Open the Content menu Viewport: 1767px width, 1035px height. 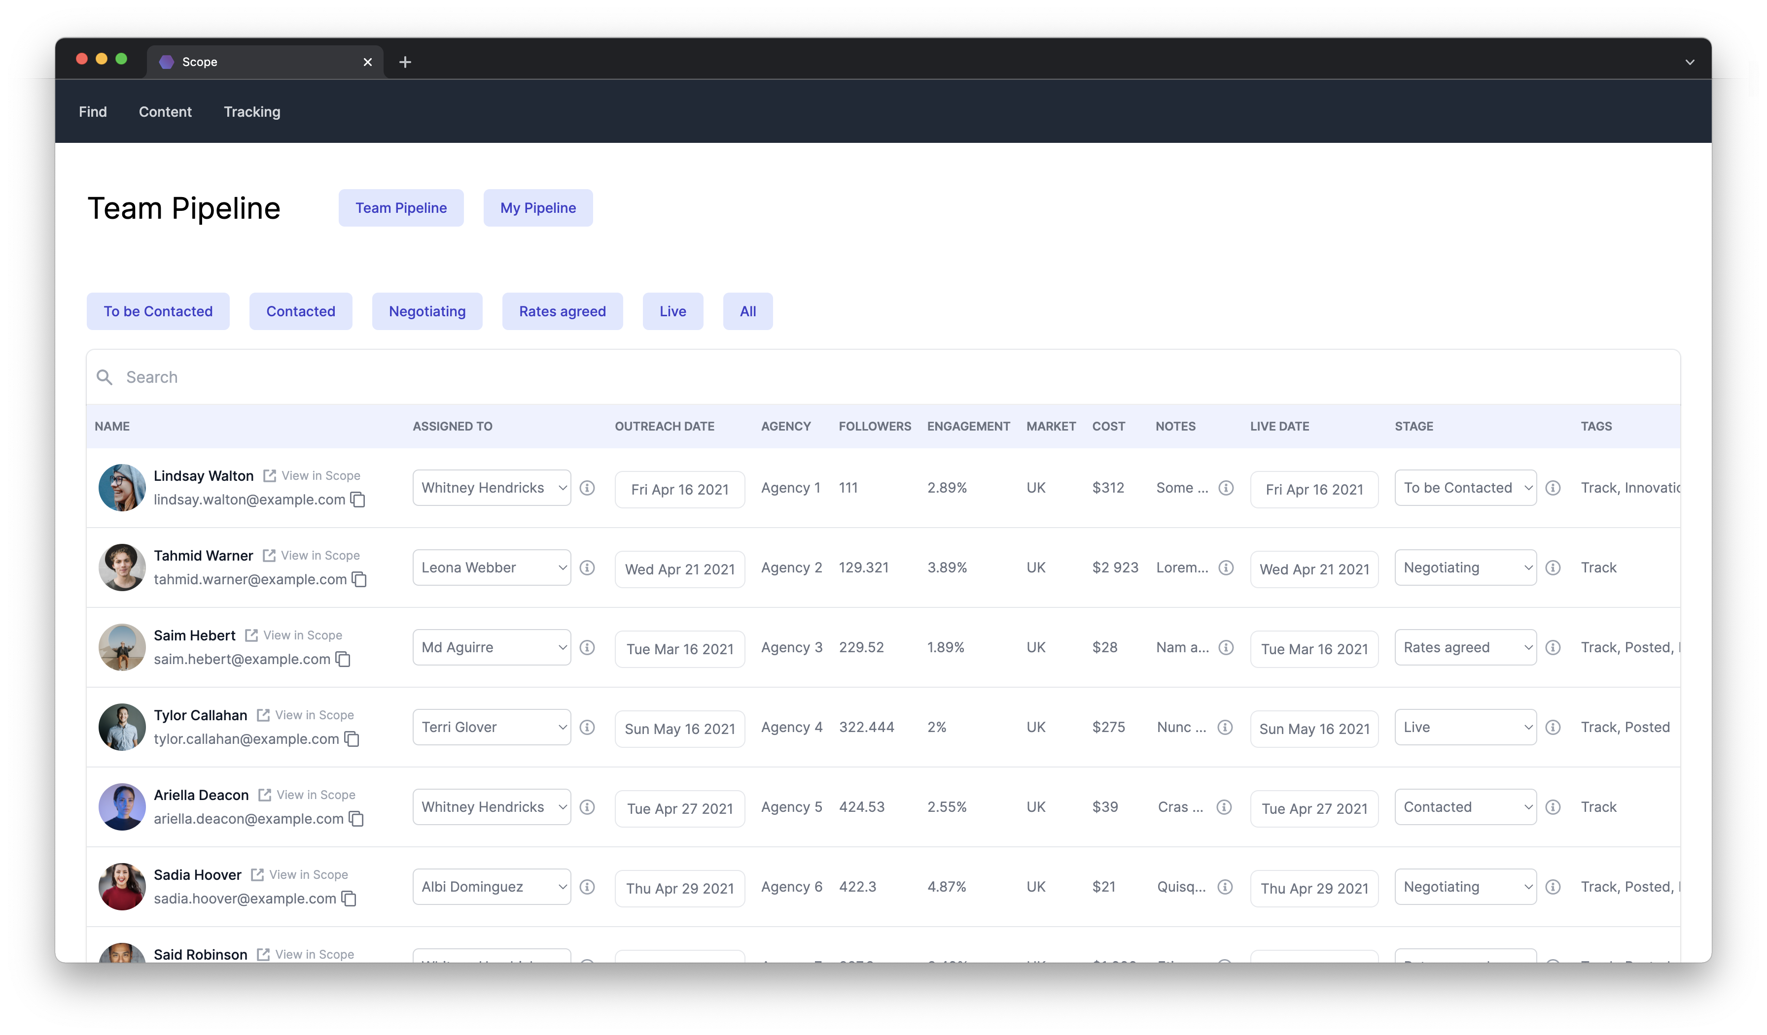point(165,112)
